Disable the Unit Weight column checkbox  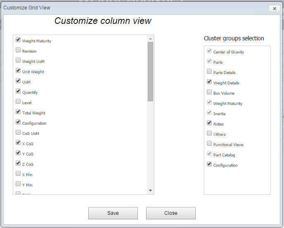(x=18, y=71)
